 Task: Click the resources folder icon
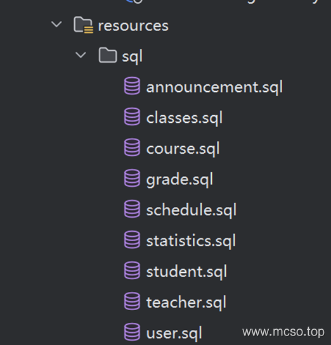click(83, 25)
